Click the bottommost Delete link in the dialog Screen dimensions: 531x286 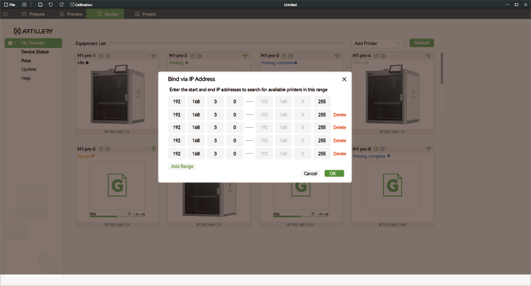click(x=340, y=153)
